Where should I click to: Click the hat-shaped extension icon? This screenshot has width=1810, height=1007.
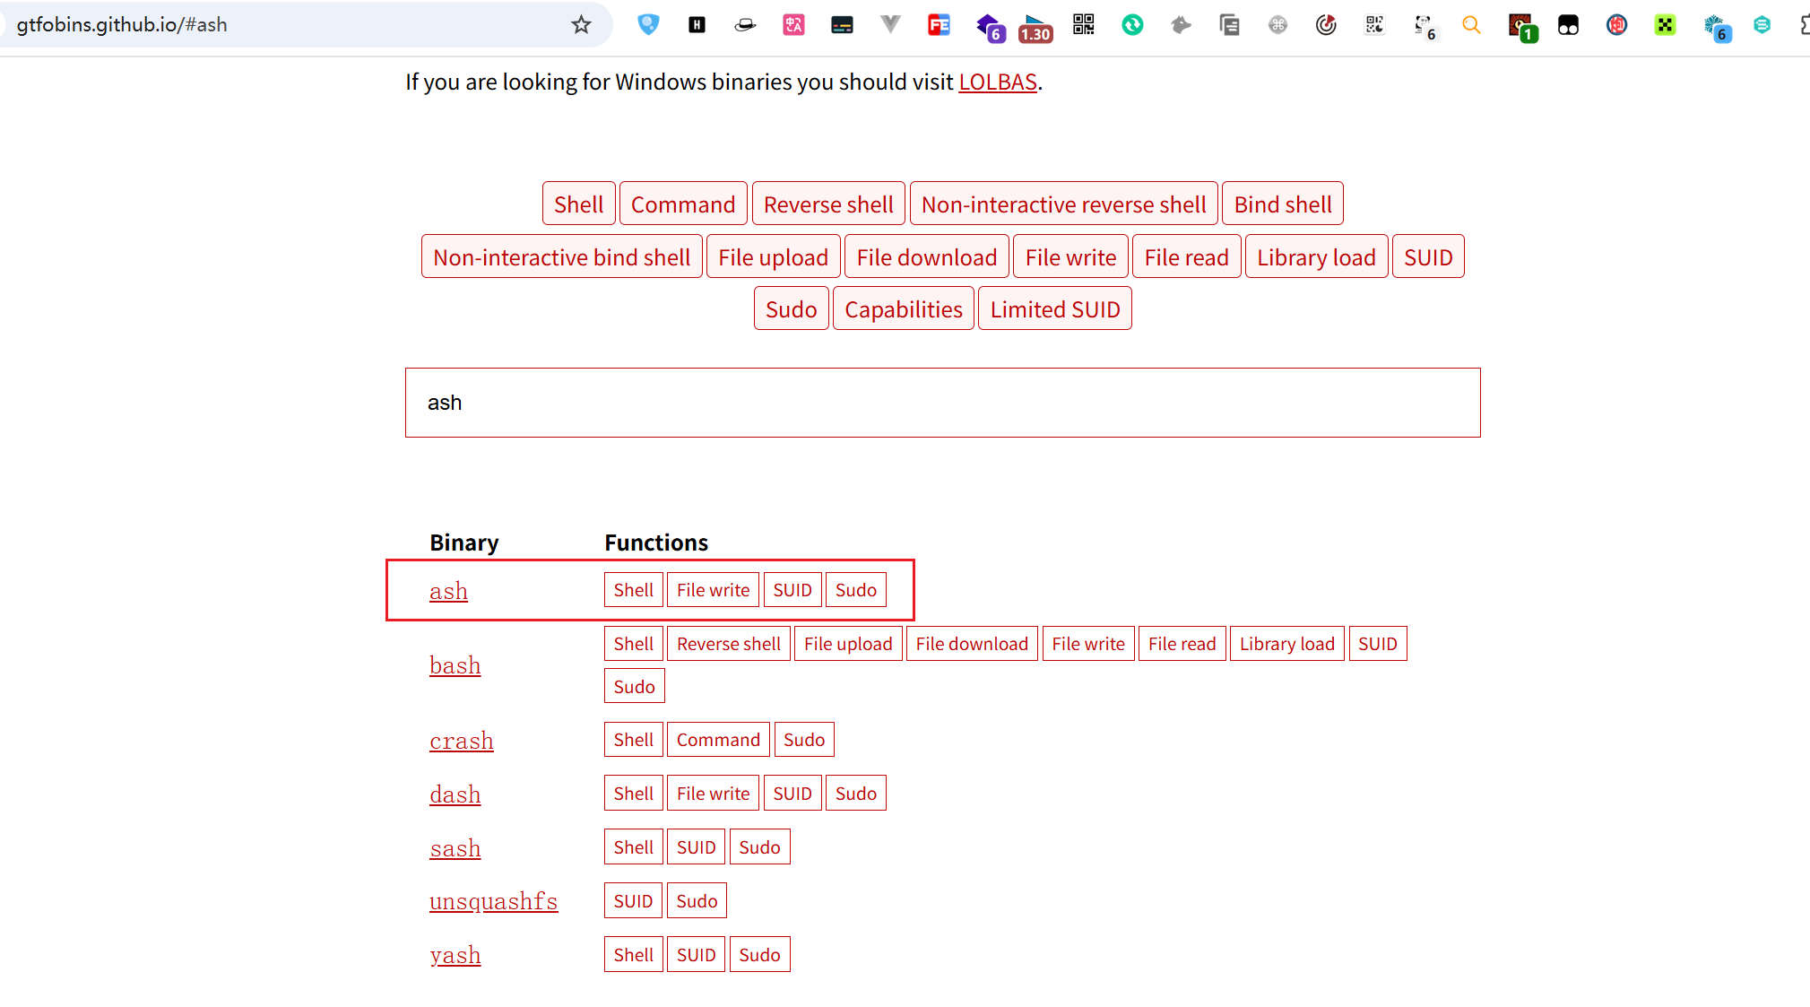745,25
